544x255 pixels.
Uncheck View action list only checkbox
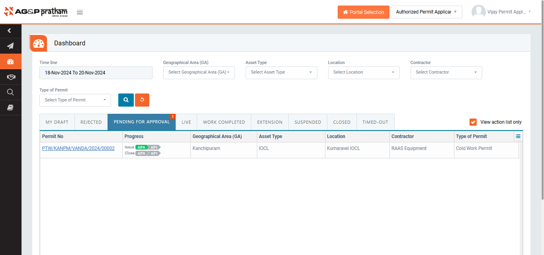click(x=473, y=122)
